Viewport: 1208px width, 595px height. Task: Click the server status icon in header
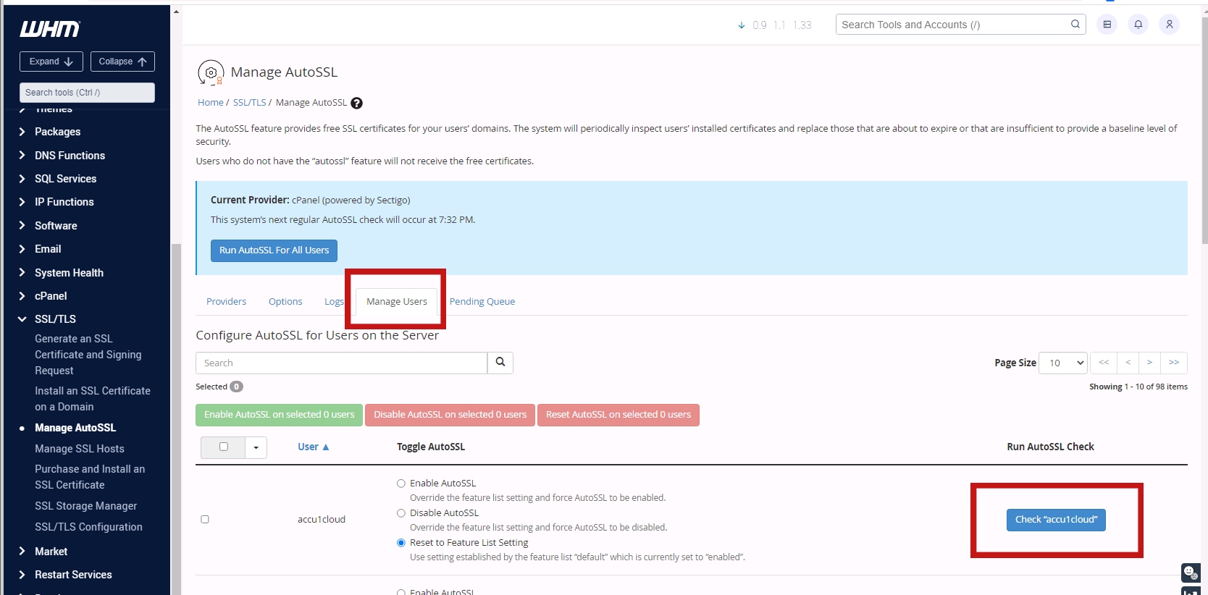tap(1107, 25)
